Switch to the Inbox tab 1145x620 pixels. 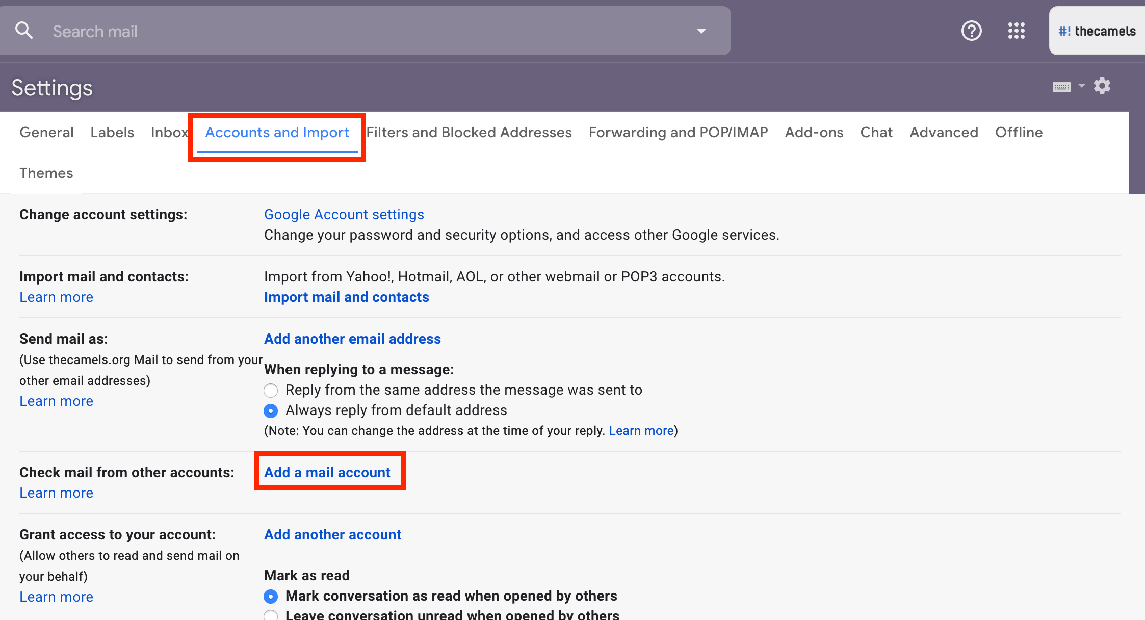point(169,132)
